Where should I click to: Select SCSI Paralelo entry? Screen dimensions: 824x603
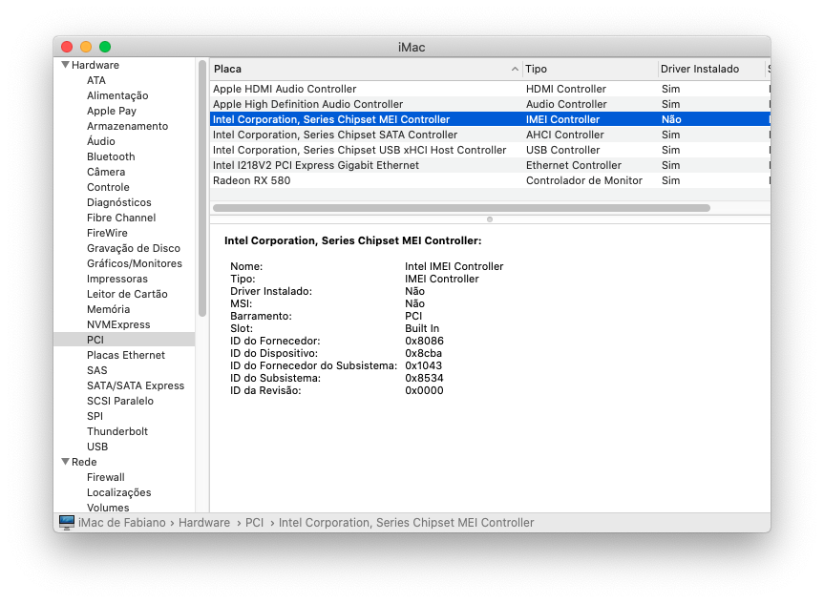120,400
